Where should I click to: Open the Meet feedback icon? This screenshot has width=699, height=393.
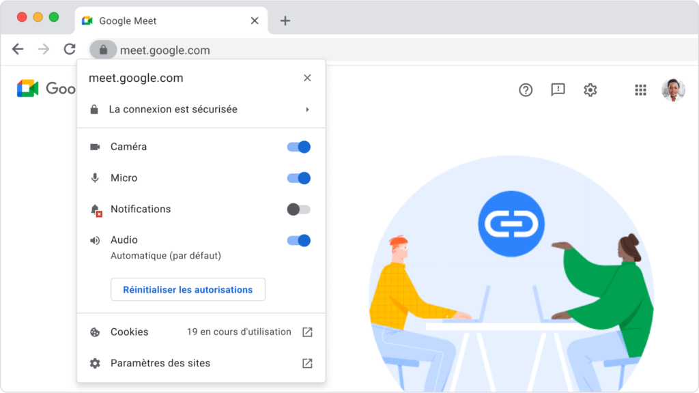tap(558, 90)
